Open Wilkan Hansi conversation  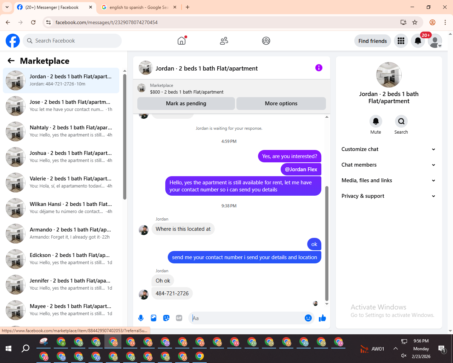point(61,208)
